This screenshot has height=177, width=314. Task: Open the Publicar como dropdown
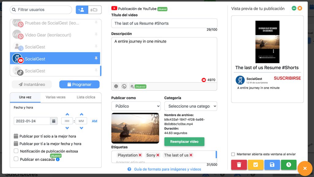pyautogui.click(x=136, y=106)
